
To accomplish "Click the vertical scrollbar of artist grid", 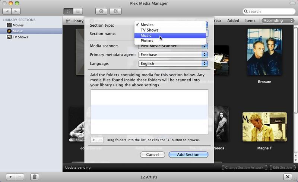I will coord(295,70).
